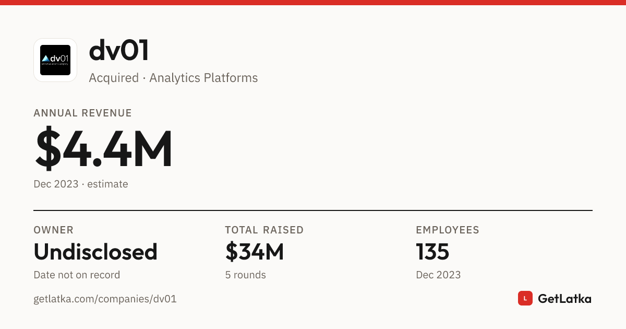The height and width of the screenshot is (329, 626).
Task: Click the dv01 company logo thumbnail
Action: point(55,60)
